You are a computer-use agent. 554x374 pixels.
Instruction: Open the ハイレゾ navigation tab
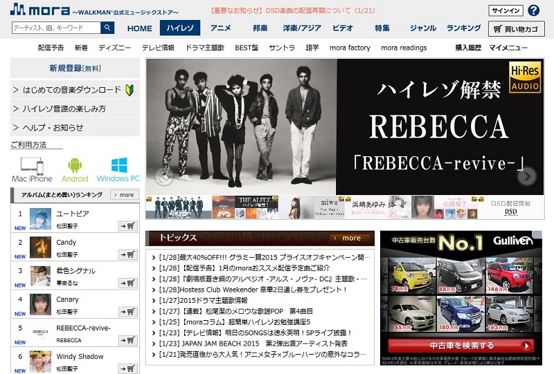coord(180,28)
